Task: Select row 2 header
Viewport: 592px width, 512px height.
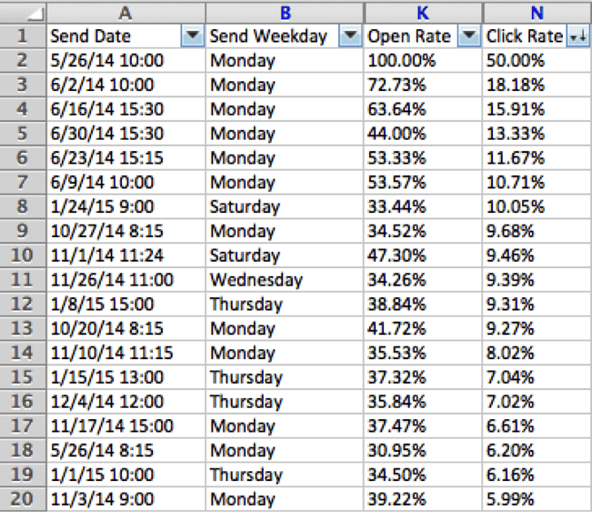Action: click(x=23, y=61)
